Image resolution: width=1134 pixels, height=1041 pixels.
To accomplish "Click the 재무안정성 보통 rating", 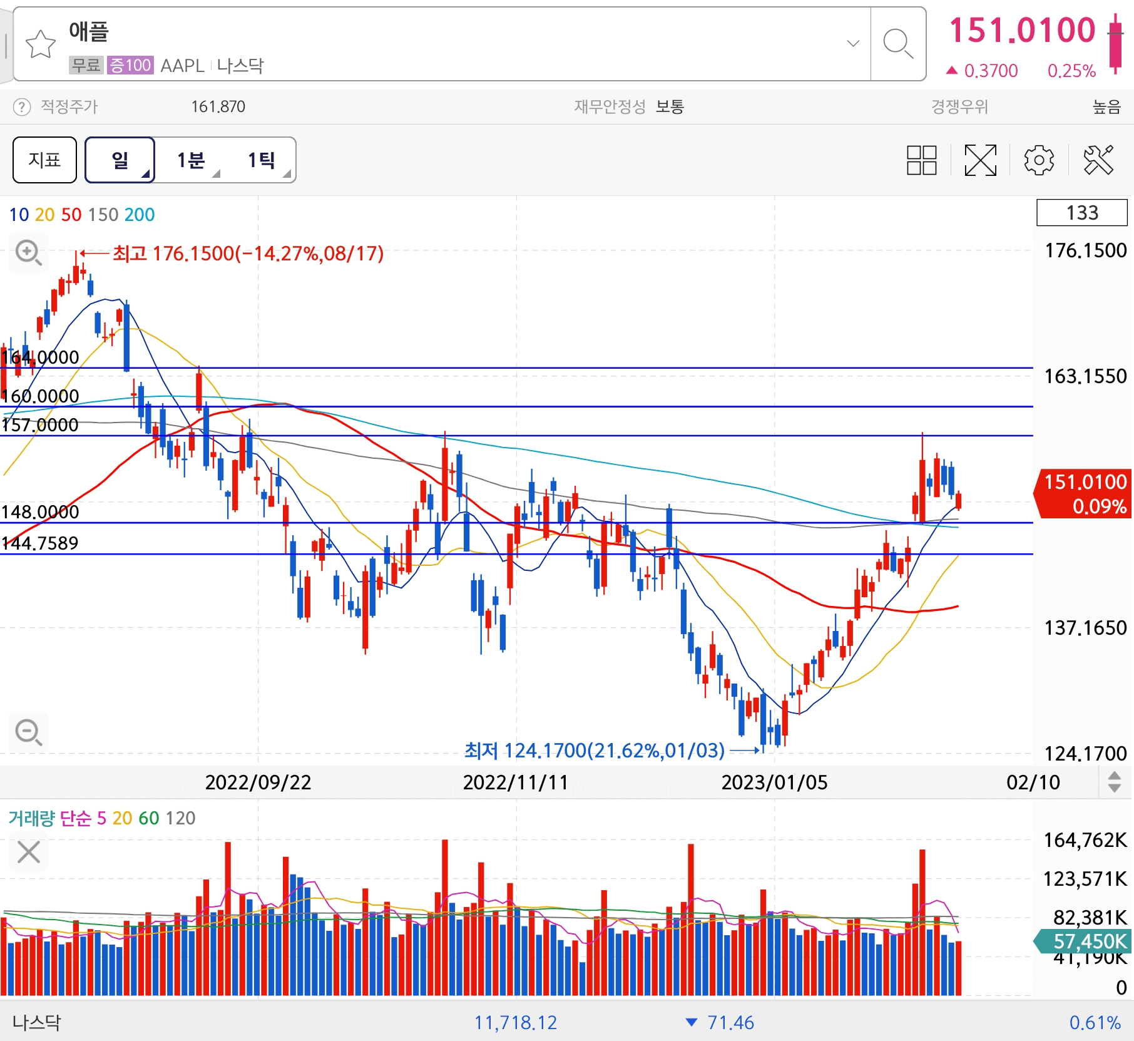I will (630, 107).
